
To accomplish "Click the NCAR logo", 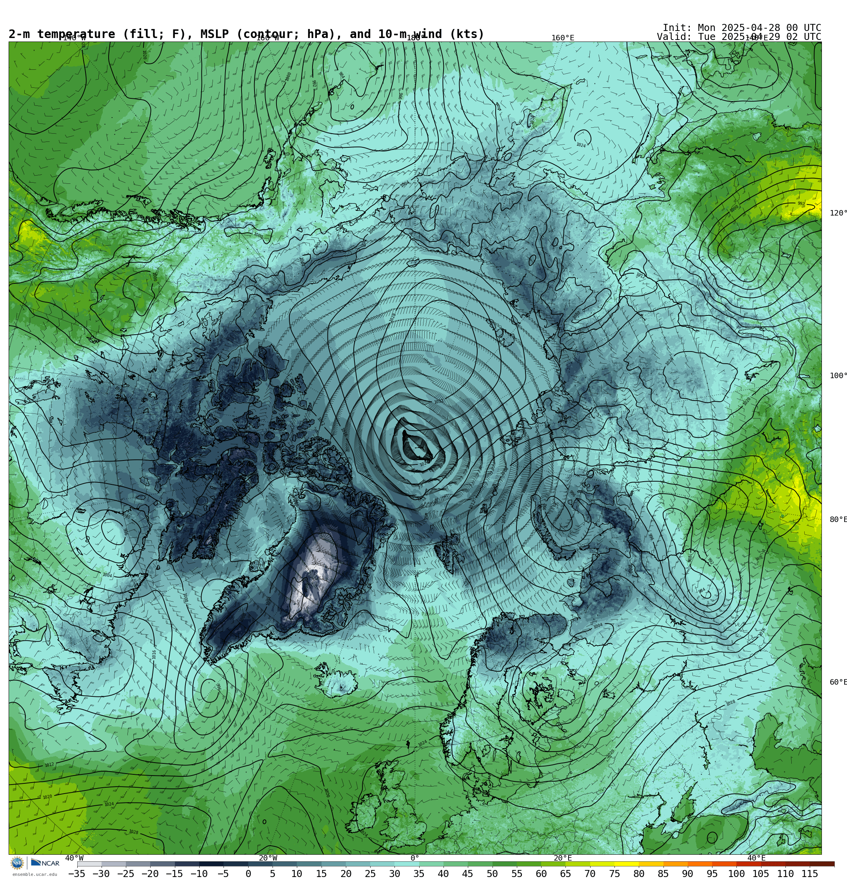I will pyautogui.click(x=45, y=863).
